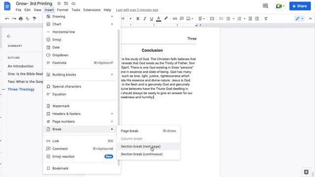Open the Help menu
Viewport: 315px width, 177px height.
click(x=107, y=10)
